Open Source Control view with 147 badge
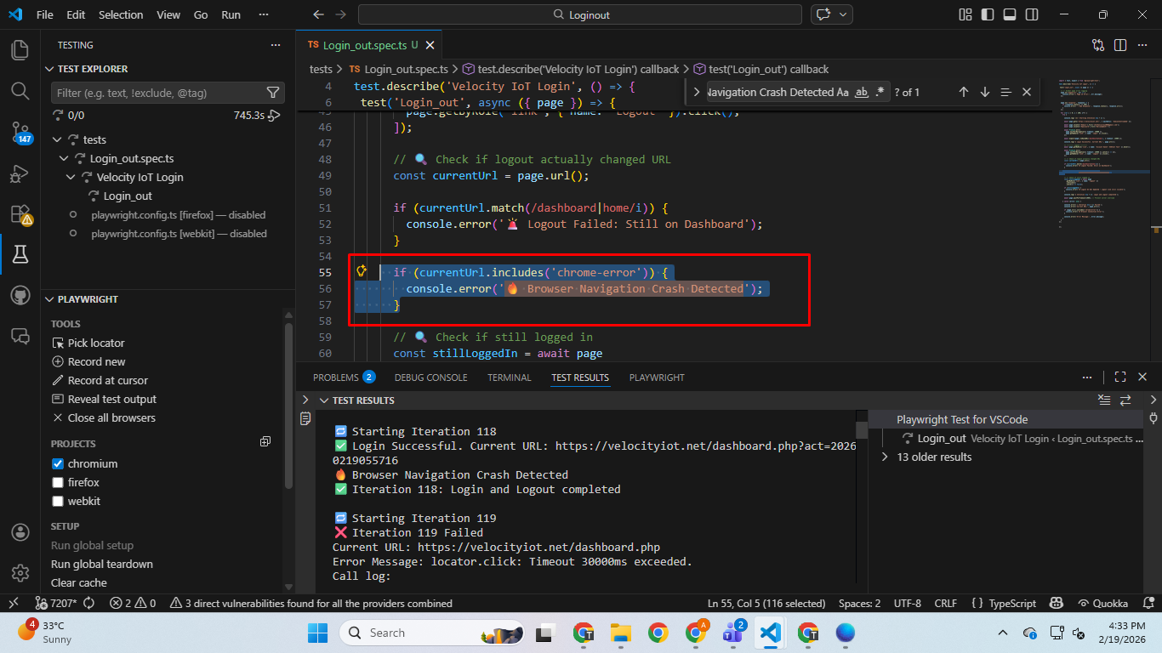Image resolution: width=1162 pixels, height=653 pixels. [20, 132]
